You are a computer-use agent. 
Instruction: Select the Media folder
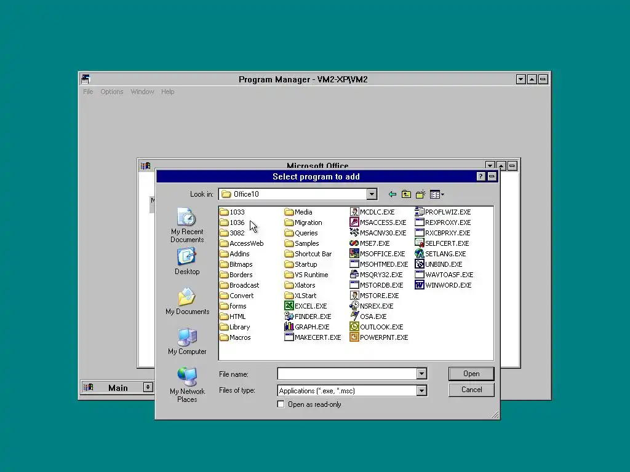coord(298,212)
